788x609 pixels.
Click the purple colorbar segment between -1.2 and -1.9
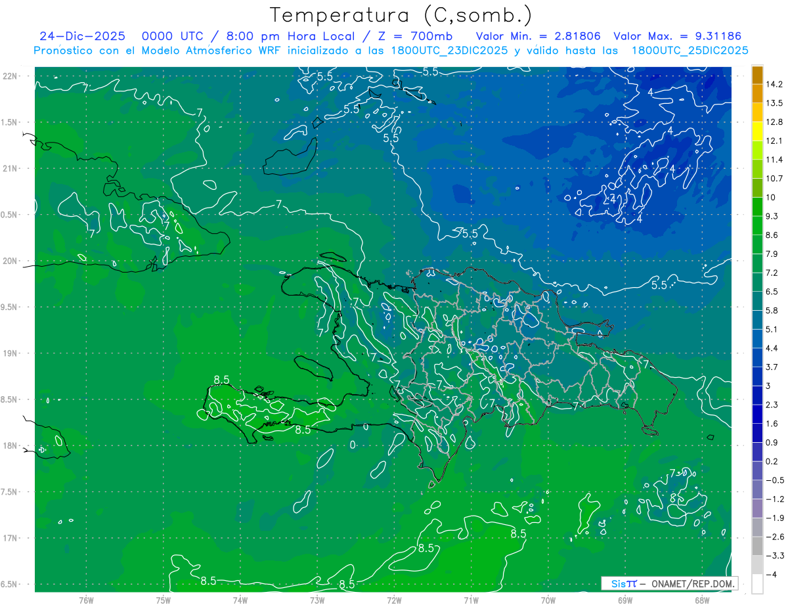(x=757, y=508)
